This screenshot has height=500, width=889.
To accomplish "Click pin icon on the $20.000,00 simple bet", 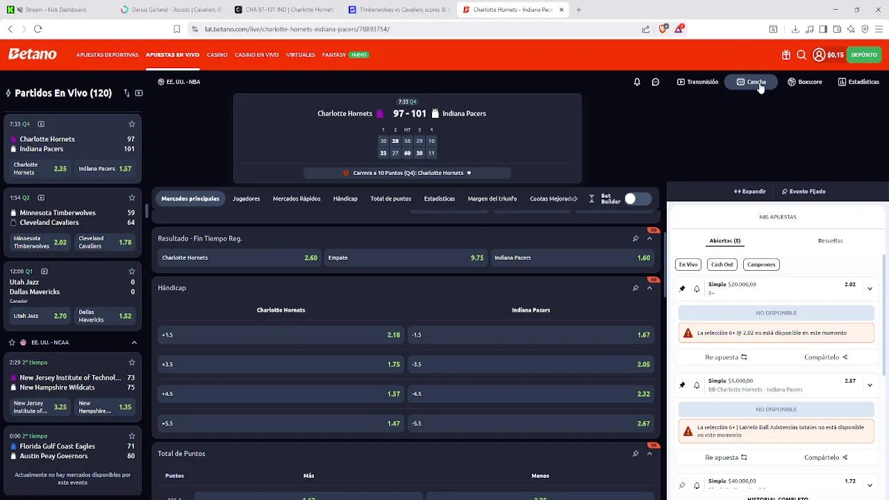I will (x=682, y=288).
